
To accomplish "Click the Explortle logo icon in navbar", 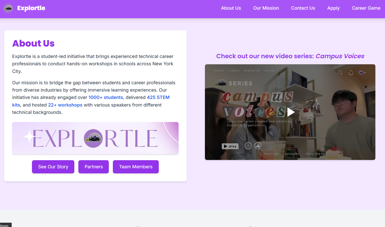I will click(8, 8).
